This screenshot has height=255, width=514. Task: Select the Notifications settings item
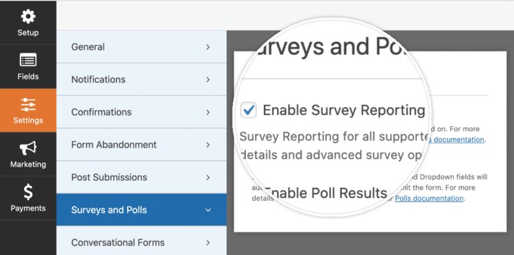click(142, 80)
